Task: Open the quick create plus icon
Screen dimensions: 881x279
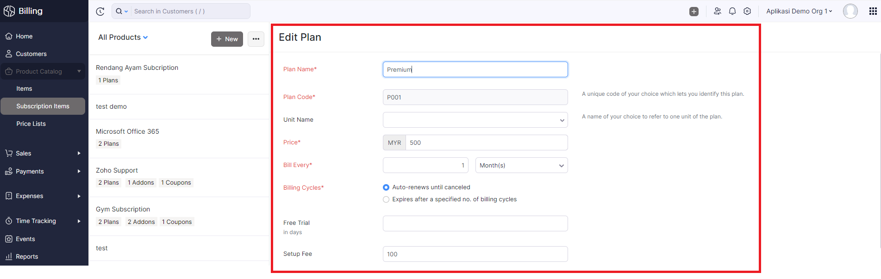Action: 694,12
